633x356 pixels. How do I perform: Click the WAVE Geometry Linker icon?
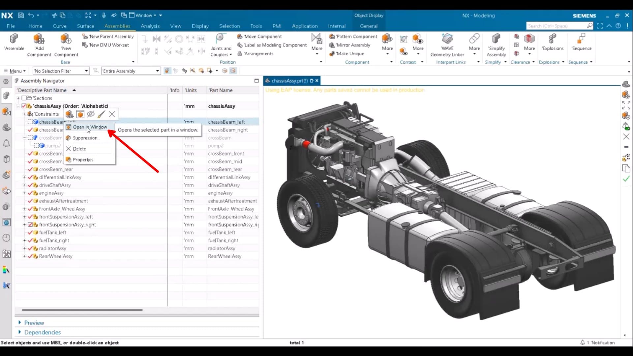447,39
